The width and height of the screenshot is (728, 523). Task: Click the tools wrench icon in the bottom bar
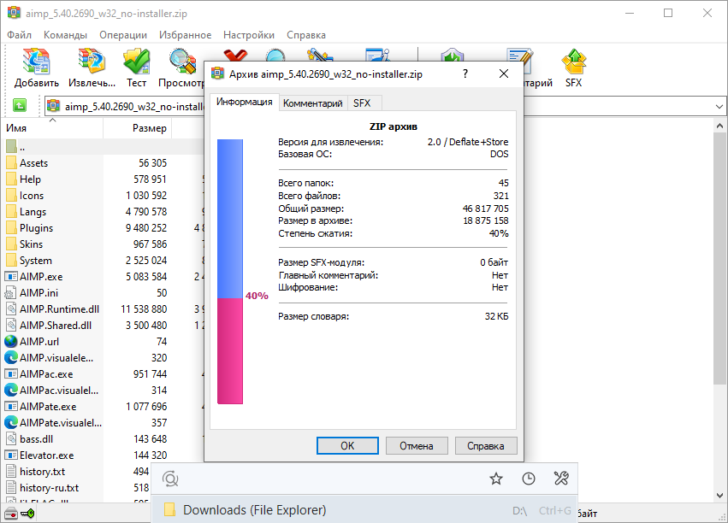(561, 479)
